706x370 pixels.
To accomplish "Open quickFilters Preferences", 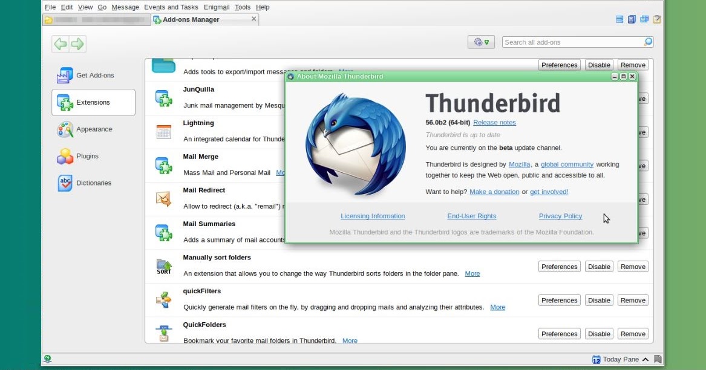I will 559,300.
